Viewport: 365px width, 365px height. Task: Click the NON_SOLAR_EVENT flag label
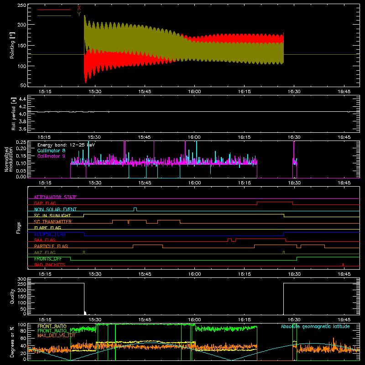click(55, 209)
